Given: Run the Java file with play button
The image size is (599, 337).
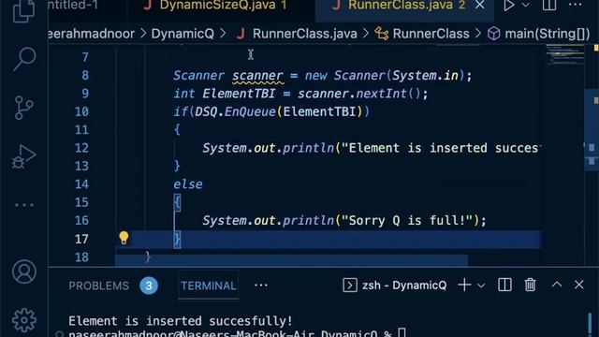Looking at the screenshot, I should [508, 6].
